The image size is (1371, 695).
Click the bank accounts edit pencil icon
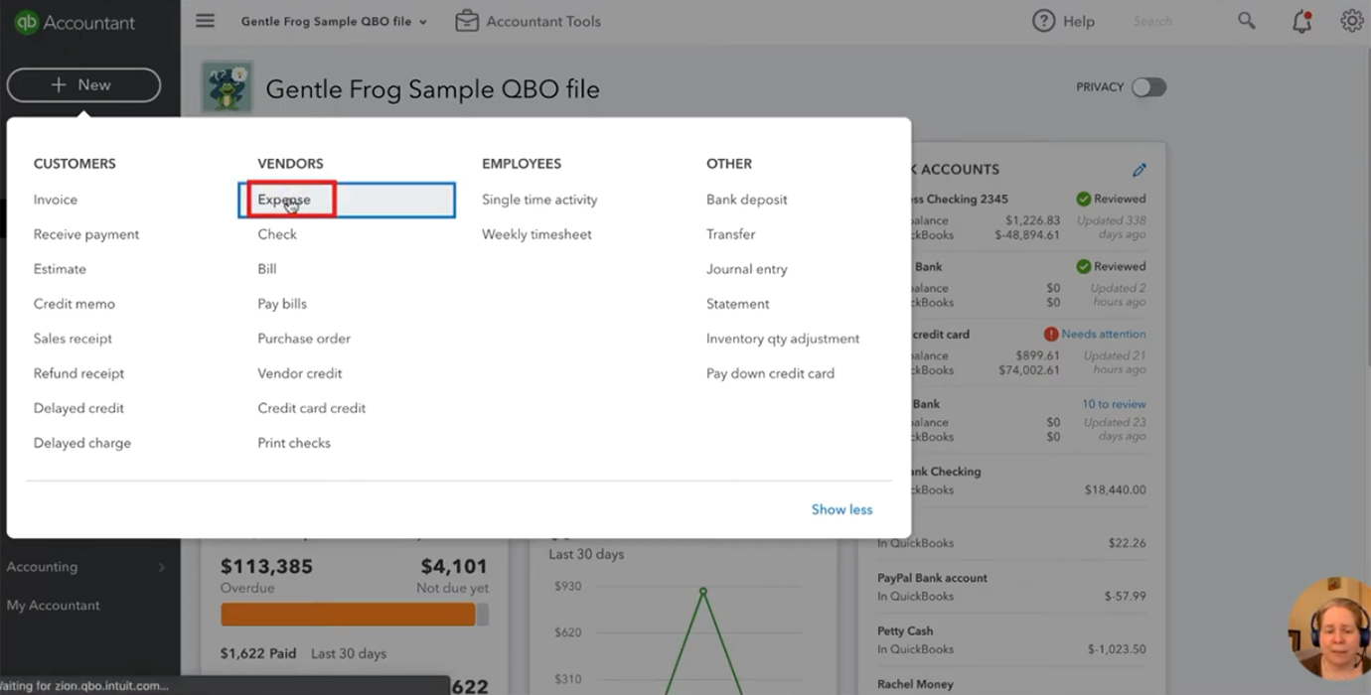1140,170
